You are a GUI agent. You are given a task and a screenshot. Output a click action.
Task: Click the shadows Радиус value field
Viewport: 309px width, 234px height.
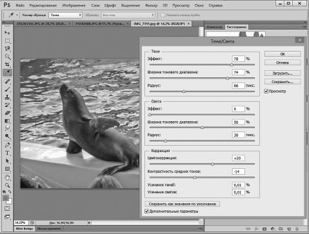[x=238, y=86]
